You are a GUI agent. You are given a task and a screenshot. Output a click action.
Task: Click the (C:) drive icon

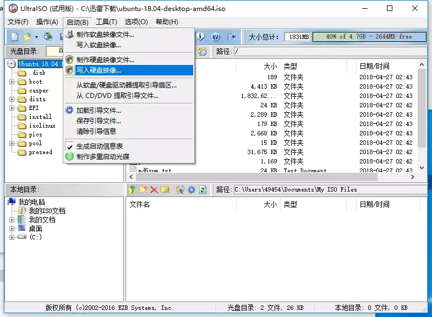click(22, 237)
